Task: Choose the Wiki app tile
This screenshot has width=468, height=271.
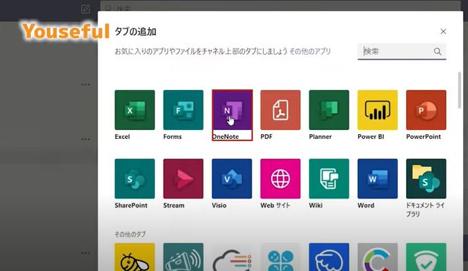Action: (x=329, y=179)
